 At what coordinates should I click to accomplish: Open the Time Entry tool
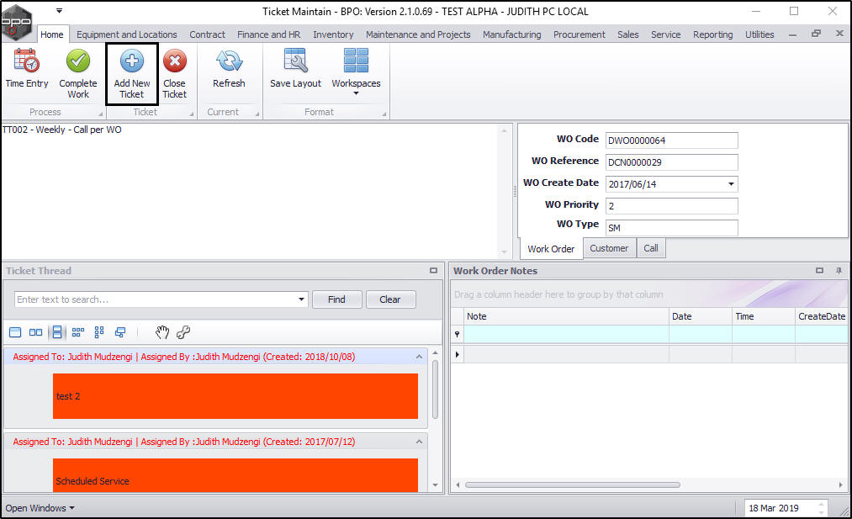[x=27, y=69]
